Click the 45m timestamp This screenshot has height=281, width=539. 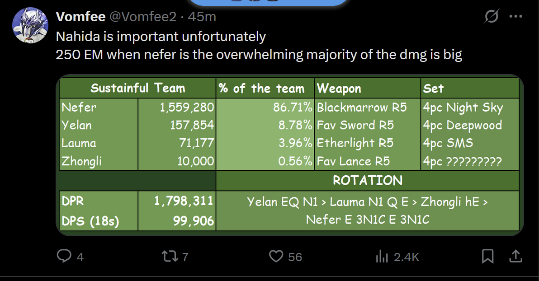[202, 17]
